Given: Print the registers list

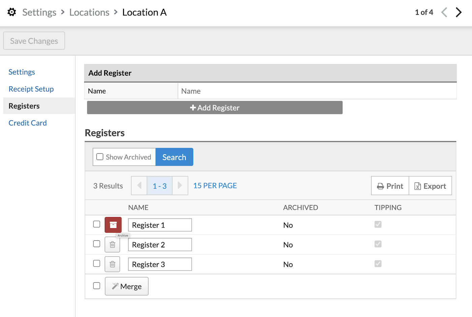Looking at the screenshot, I should coord(390,186).
